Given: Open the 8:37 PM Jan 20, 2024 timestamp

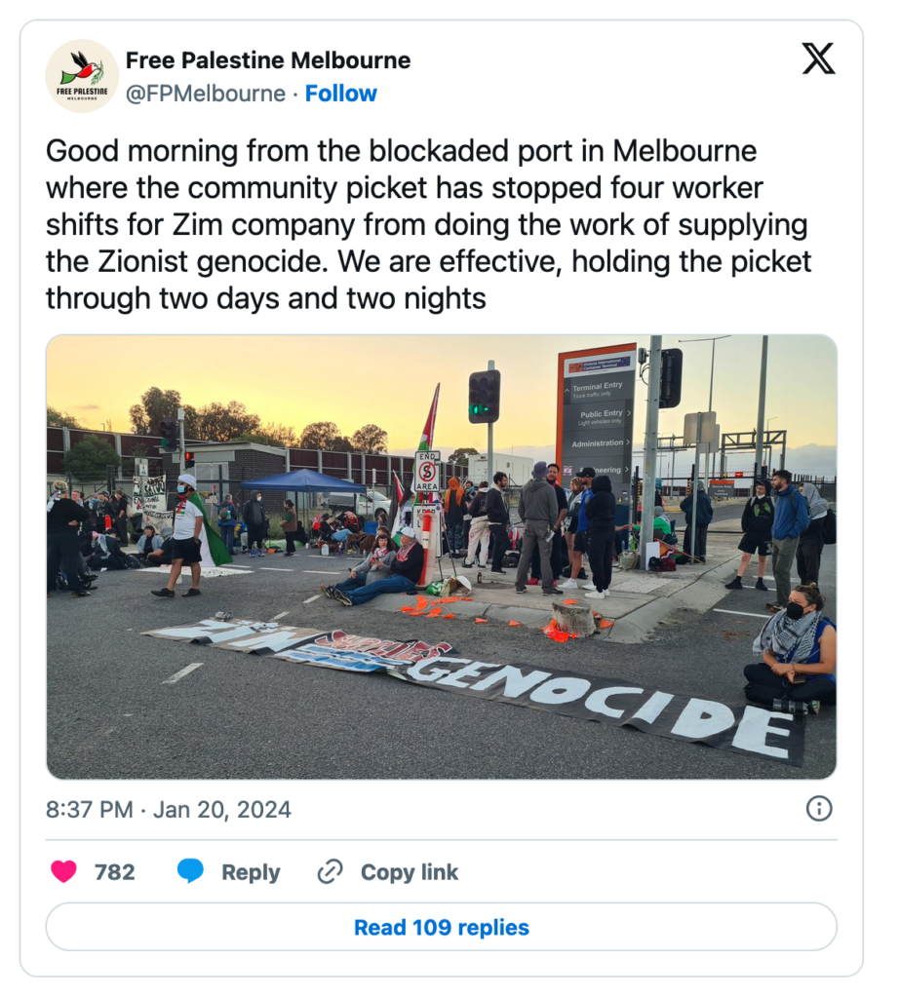Looking at the screenshot, I should pyautogui.click(x=168, y=810).
